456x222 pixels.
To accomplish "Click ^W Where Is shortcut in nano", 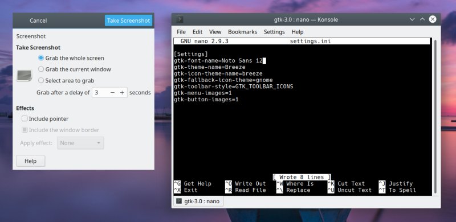I will [x=295, y=184].
